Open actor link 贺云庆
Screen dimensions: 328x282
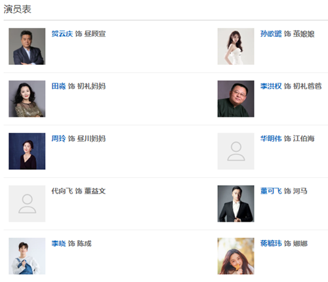point(62,33)
